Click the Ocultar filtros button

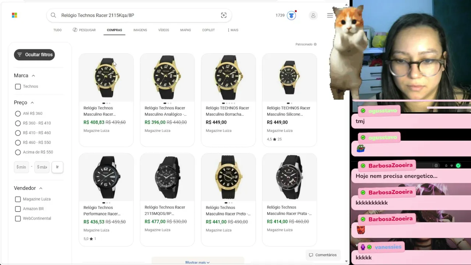(x=34, y=54)
